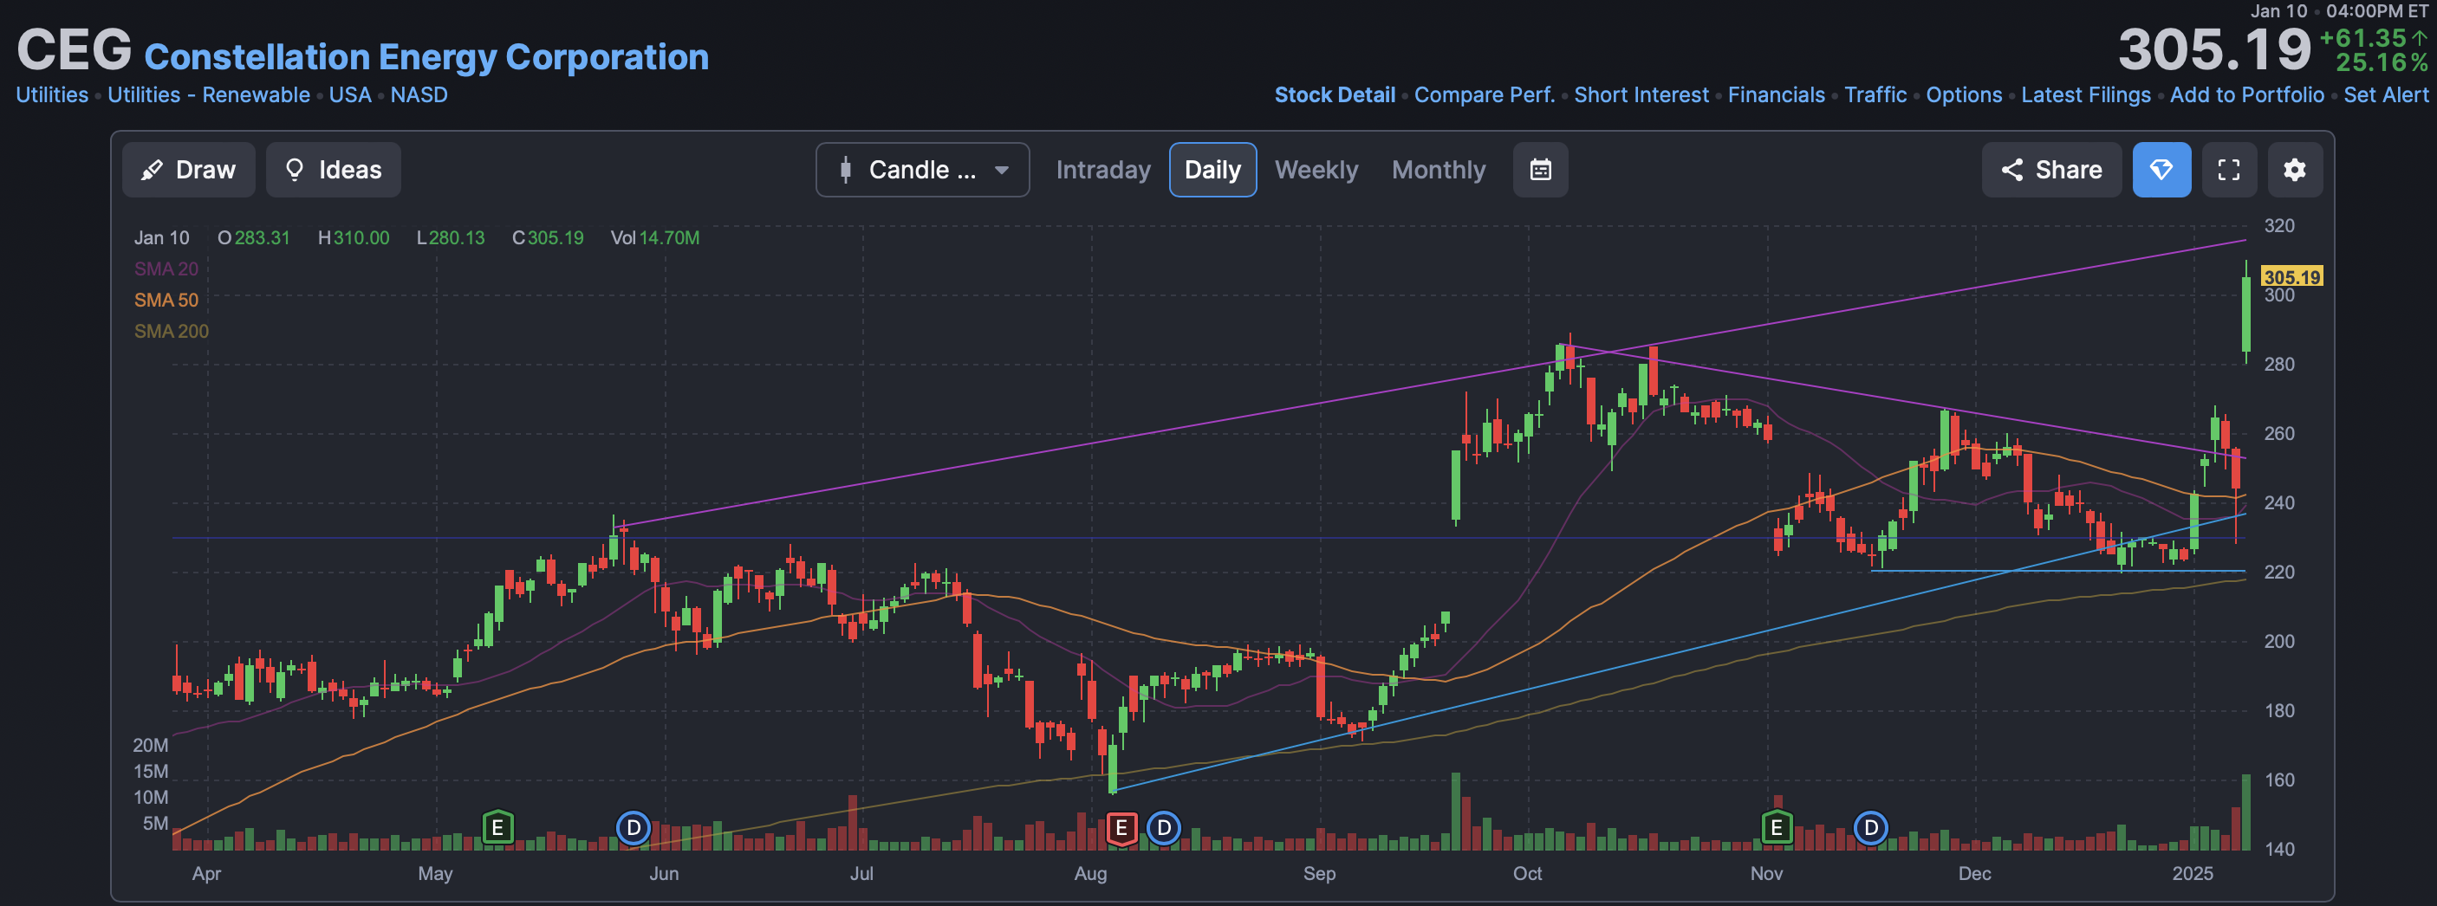Click the red August earnings E marker
This screenshot has height=906, width=2437.
(1121, 828)
